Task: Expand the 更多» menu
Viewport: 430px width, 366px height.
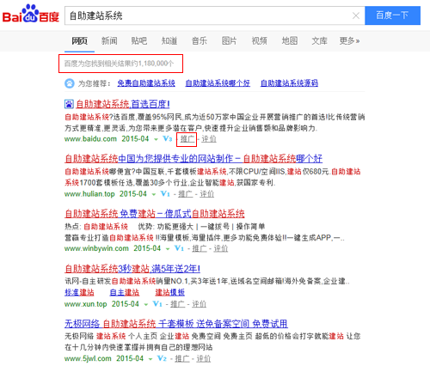Action: coord(349,41)
